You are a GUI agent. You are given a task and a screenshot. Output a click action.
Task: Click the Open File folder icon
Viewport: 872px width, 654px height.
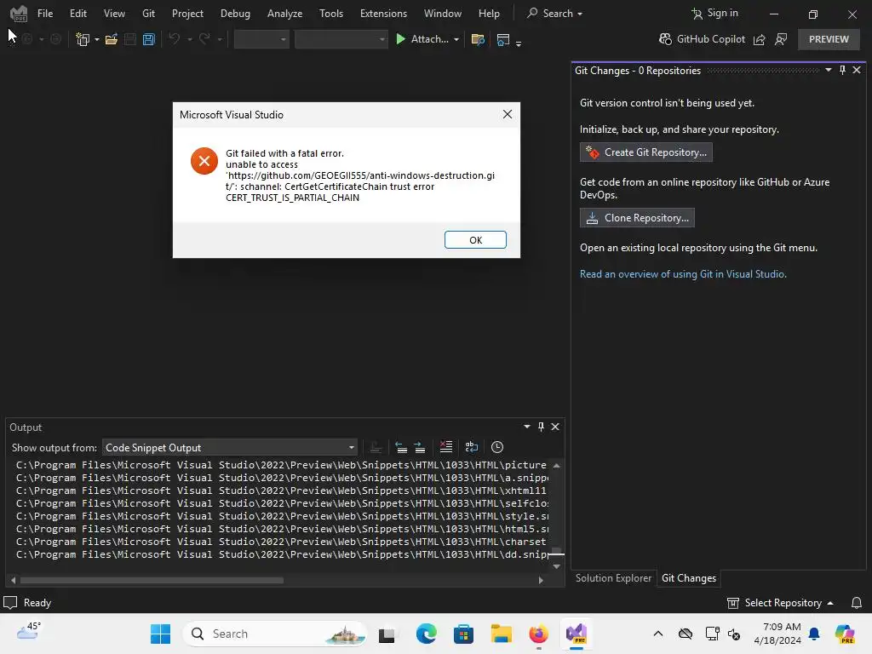[112, 39]
